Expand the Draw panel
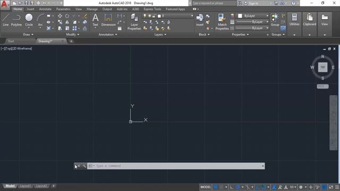 28,34
